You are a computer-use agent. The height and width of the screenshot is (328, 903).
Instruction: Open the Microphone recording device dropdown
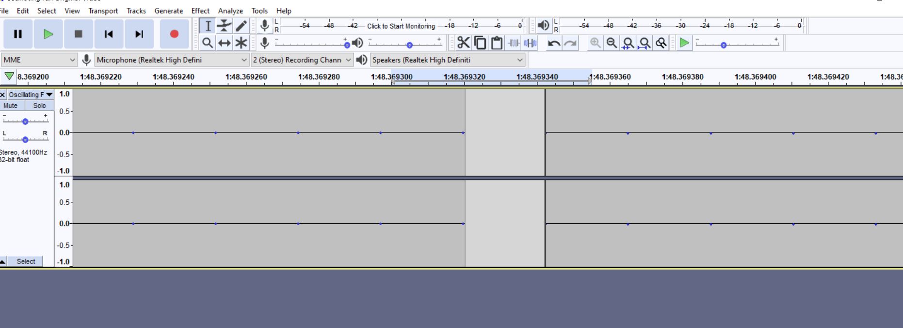[x=172, y=60]
